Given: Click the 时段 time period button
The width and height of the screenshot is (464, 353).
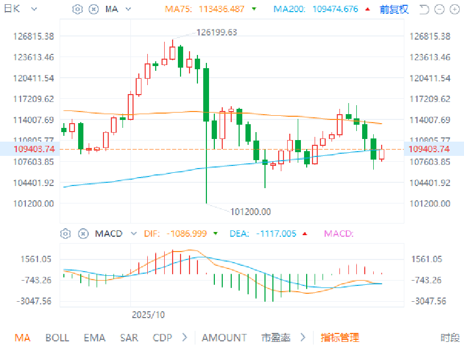Looking at the screenshot, I should coord(450,338).
